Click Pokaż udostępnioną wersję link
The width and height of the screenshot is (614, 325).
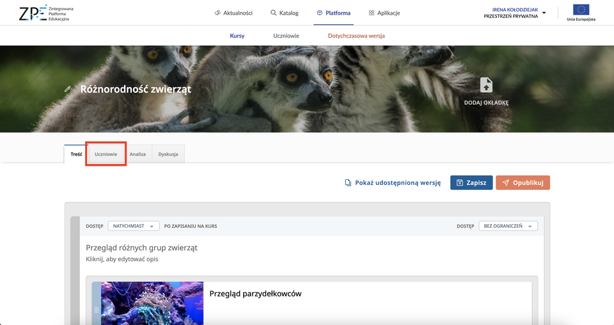point(393,182)
